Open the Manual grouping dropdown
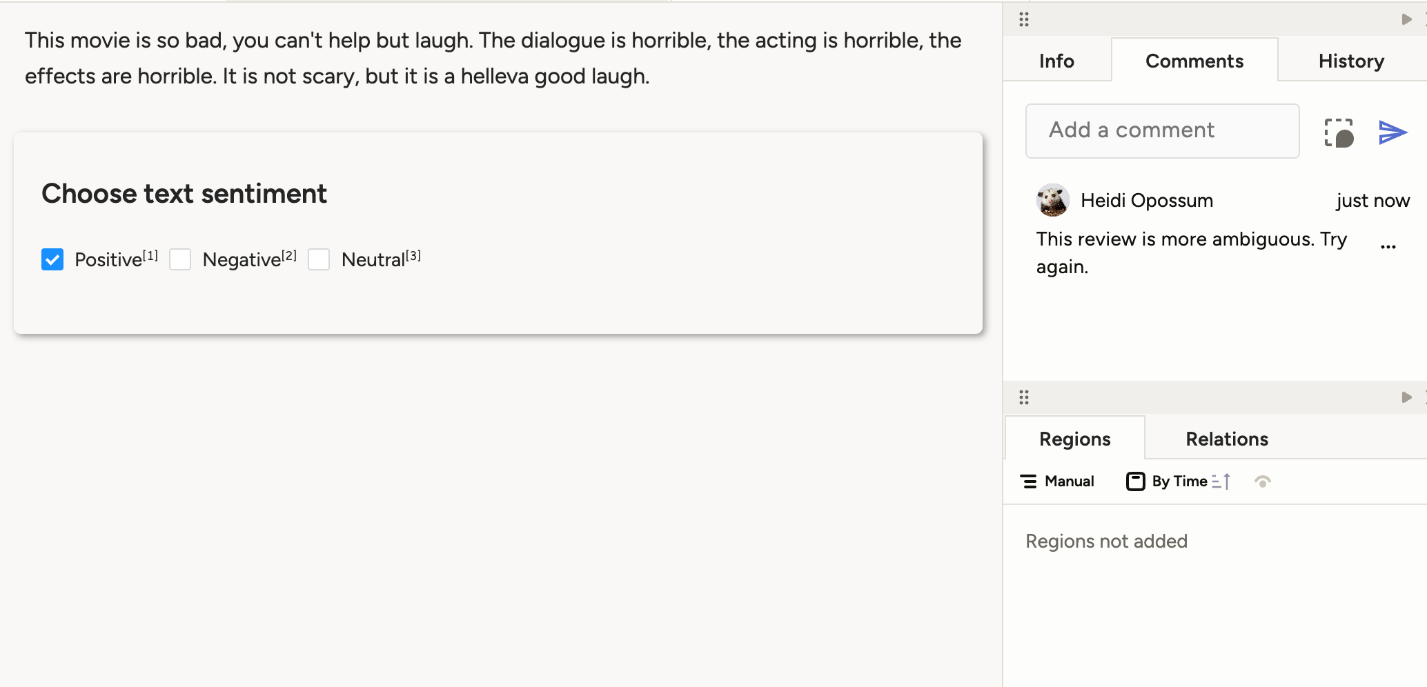Viewport: 1427px width, 687px height. coord(1068,481)
